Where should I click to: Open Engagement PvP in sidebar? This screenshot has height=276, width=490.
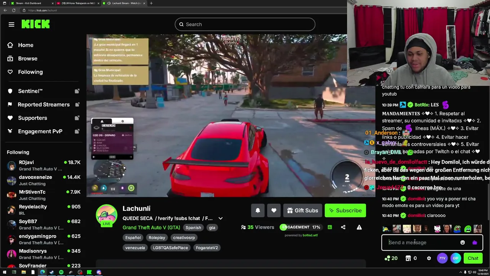click(x=40, y=131)
